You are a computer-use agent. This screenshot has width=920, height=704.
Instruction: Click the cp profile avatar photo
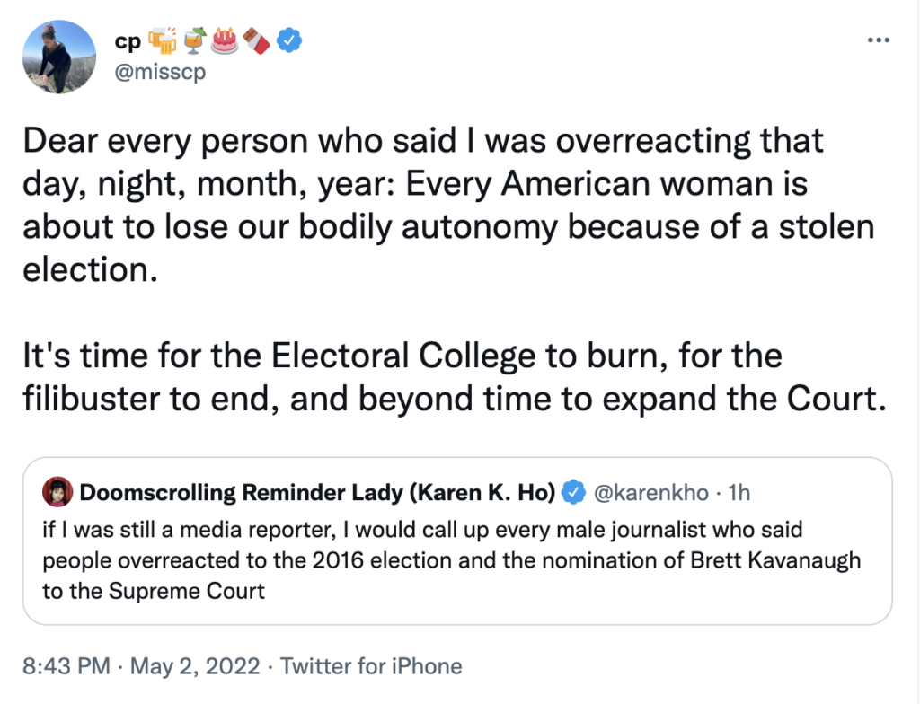[58, 57]
